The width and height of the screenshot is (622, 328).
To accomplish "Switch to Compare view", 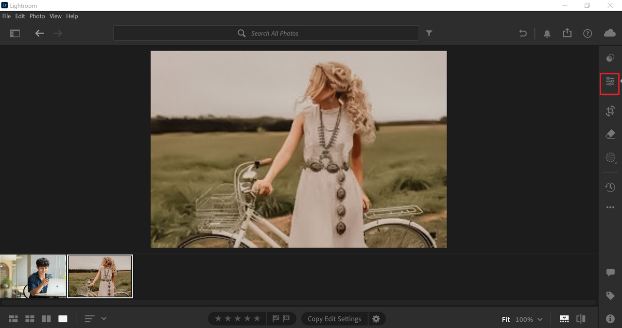I will coord(46,319).
